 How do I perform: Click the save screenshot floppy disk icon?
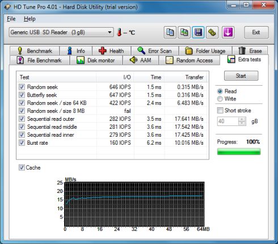[x=198, y=32]
